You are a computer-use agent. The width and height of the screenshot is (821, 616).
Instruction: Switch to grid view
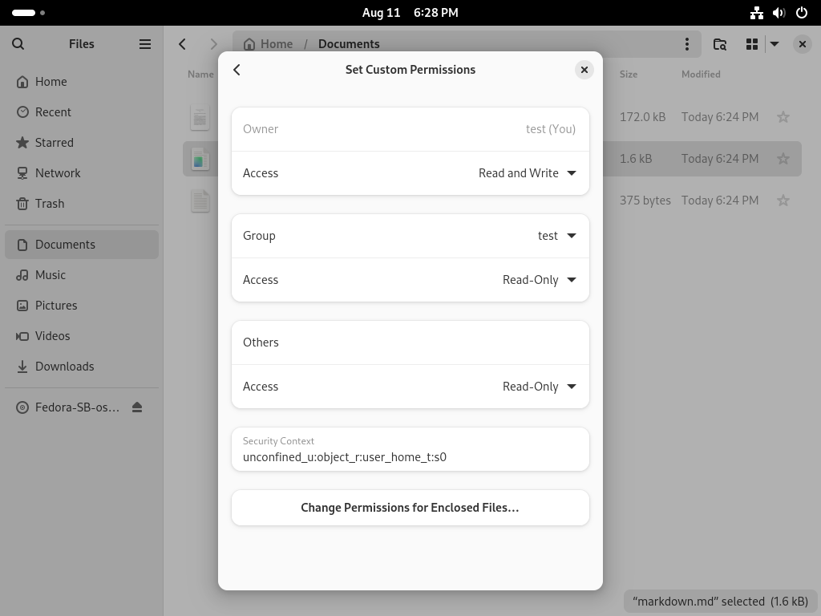(x=752, y=44)
